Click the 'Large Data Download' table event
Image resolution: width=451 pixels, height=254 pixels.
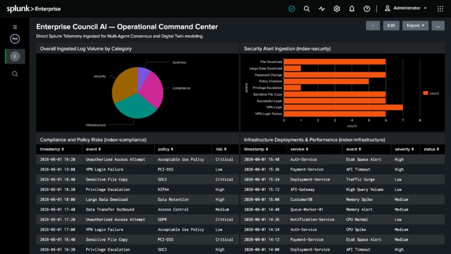107,199
